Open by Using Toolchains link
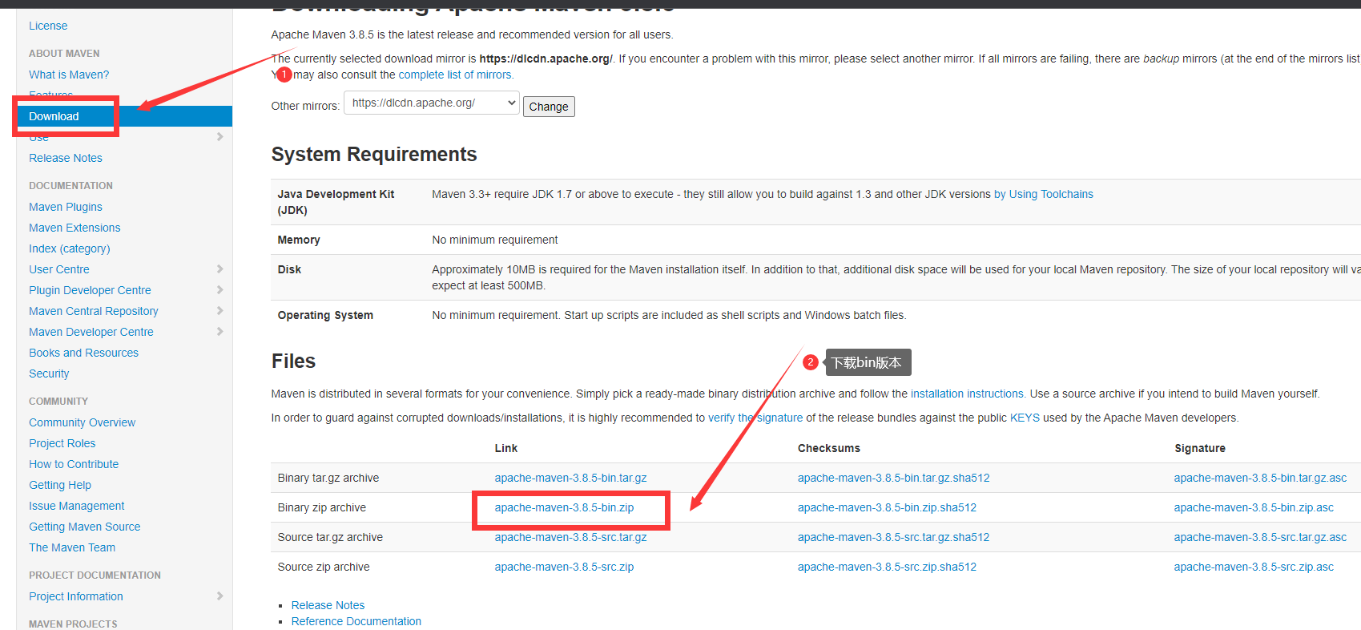The image size is (1361, 630). point(1044,194)
